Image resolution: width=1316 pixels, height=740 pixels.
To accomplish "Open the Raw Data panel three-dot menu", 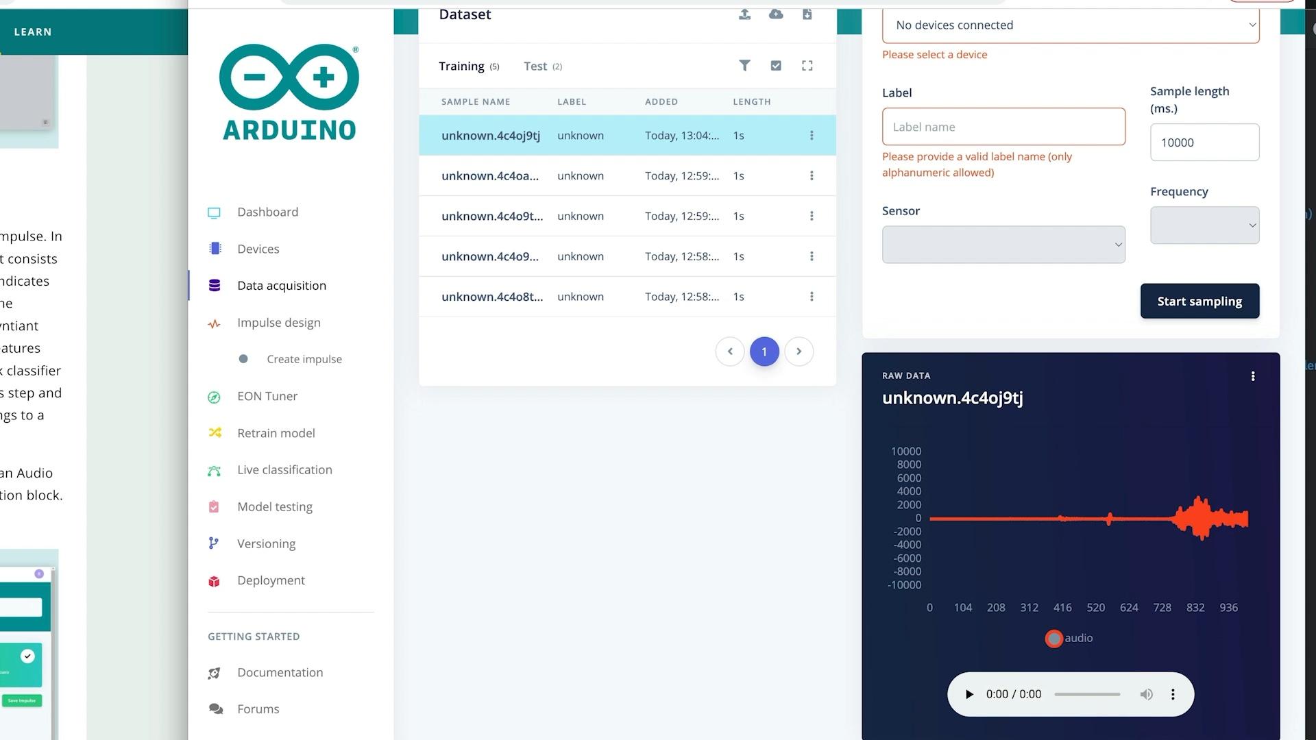I will coord(1253,376).
